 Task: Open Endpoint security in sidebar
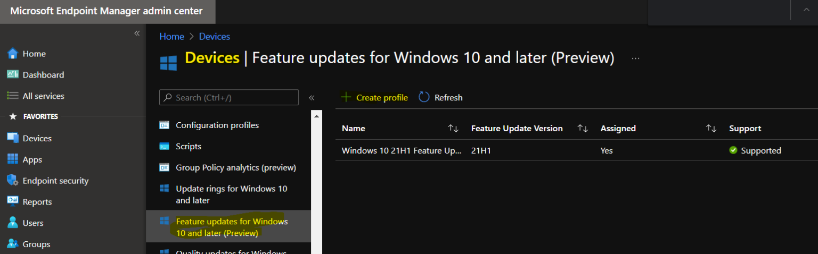[55, 181]
